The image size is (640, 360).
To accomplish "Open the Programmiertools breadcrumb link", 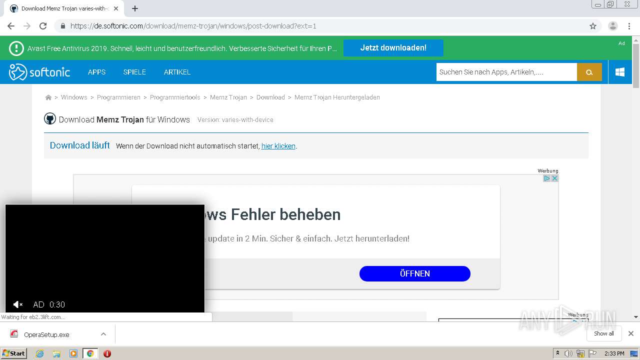I will click(175, 97).
